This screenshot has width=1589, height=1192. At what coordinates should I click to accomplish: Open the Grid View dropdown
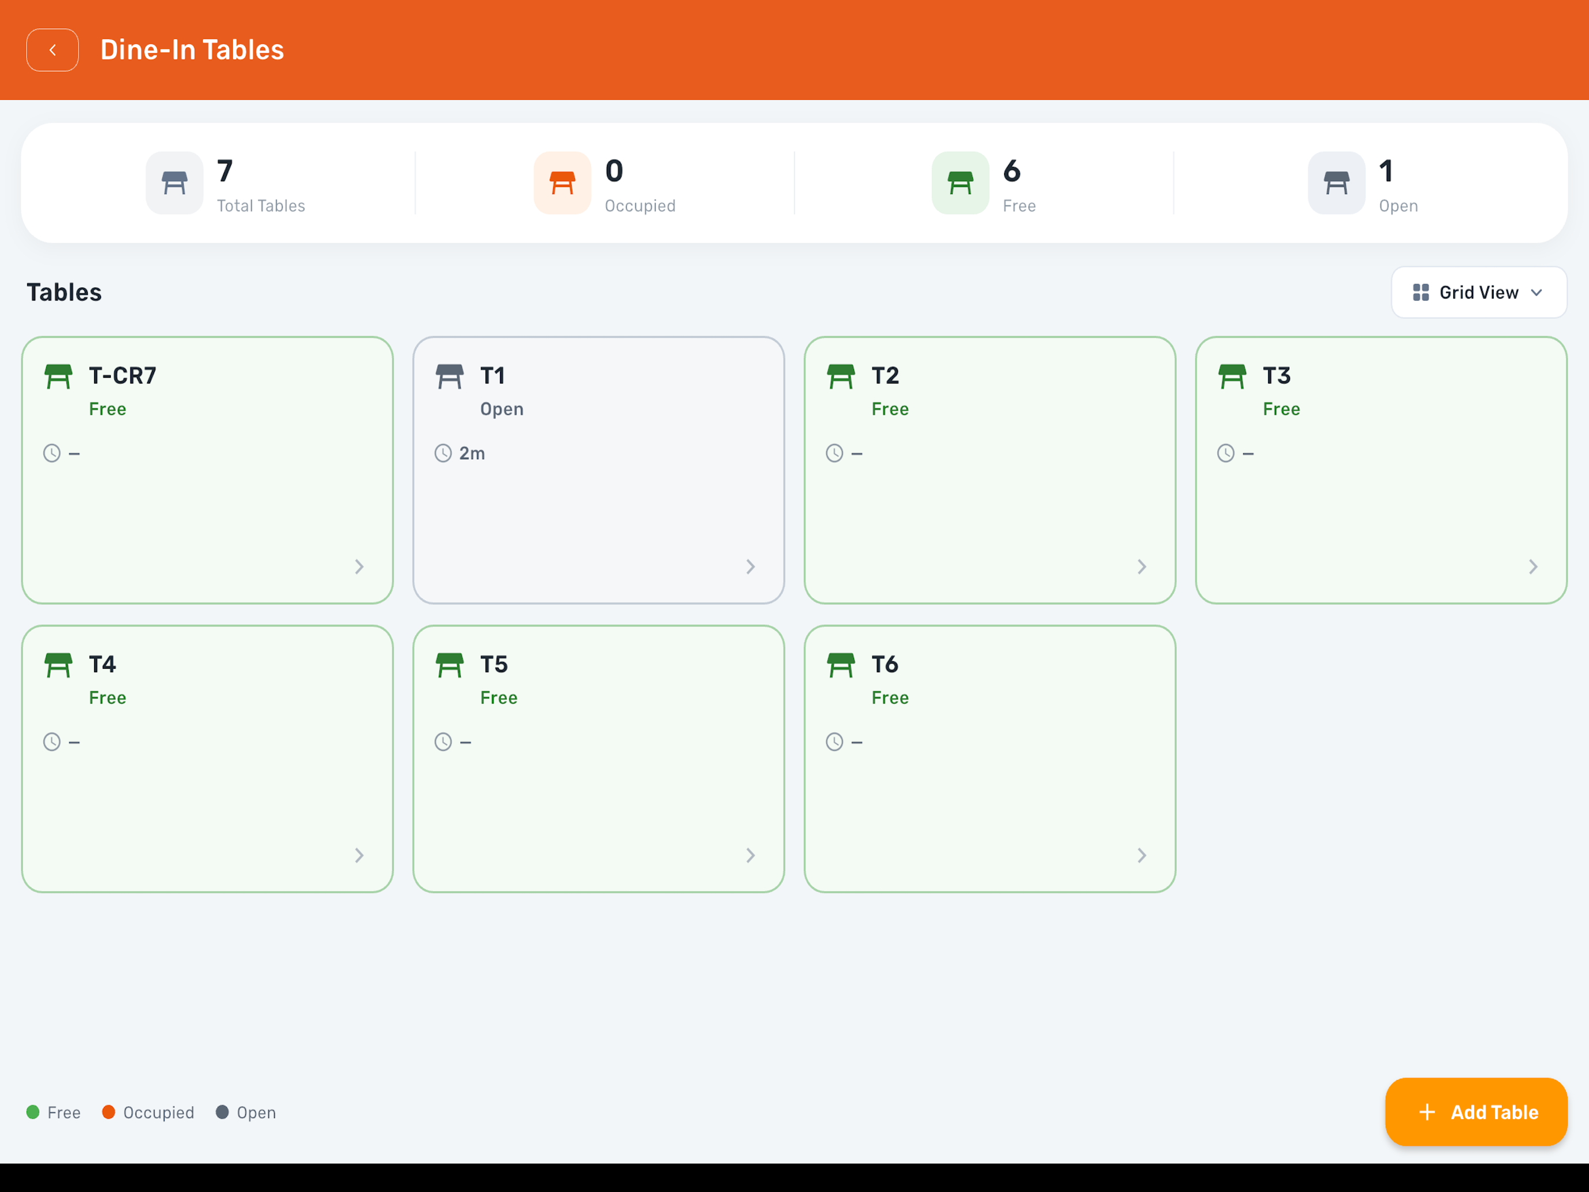coord(1479,292)
